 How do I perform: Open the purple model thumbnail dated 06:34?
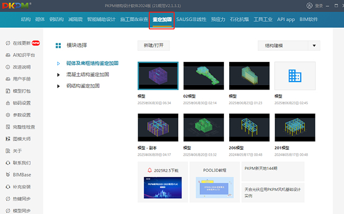pos(158,76)
